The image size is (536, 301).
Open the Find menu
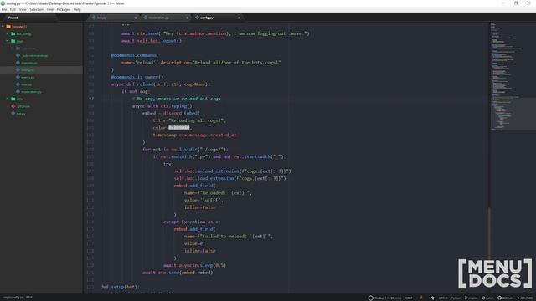pyautogui.click(x=50, y=9)
